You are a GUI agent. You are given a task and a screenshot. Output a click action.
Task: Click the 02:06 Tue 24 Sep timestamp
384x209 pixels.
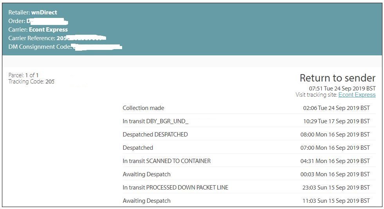(335, 108)
